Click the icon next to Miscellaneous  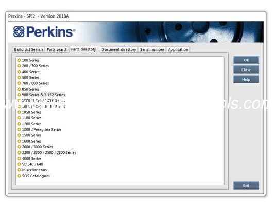(x=19, y=170)
